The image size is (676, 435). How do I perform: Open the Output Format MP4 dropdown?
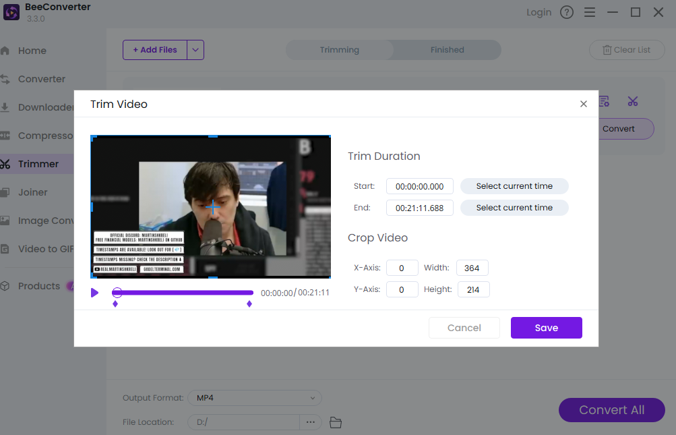pos(255,398)
